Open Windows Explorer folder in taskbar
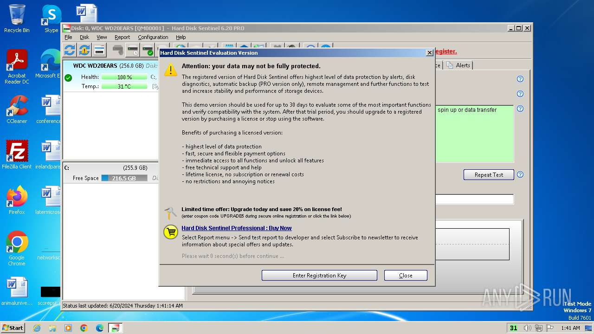The height and width of the screenshot is (334, 594). 52,328
